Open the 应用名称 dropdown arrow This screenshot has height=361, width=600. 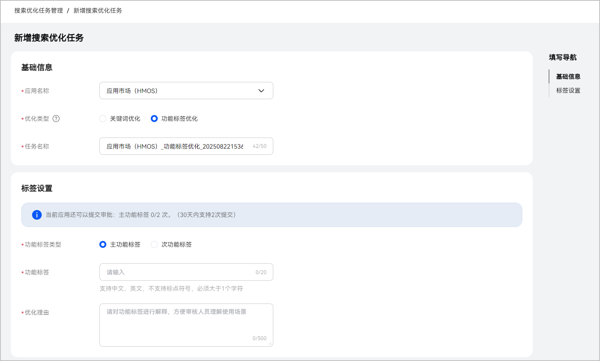[261, 91]
